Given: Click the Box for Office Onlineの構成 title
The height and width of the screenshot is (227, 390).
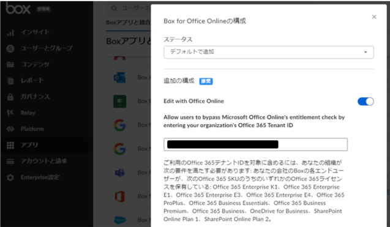Looking at the screenshot, I should click(204, 21).
